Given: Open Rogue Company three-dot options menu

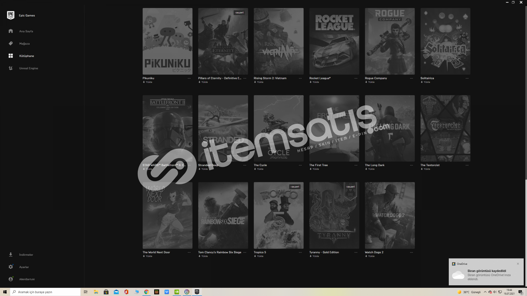Looking at the screenshot, I should 411,78.
